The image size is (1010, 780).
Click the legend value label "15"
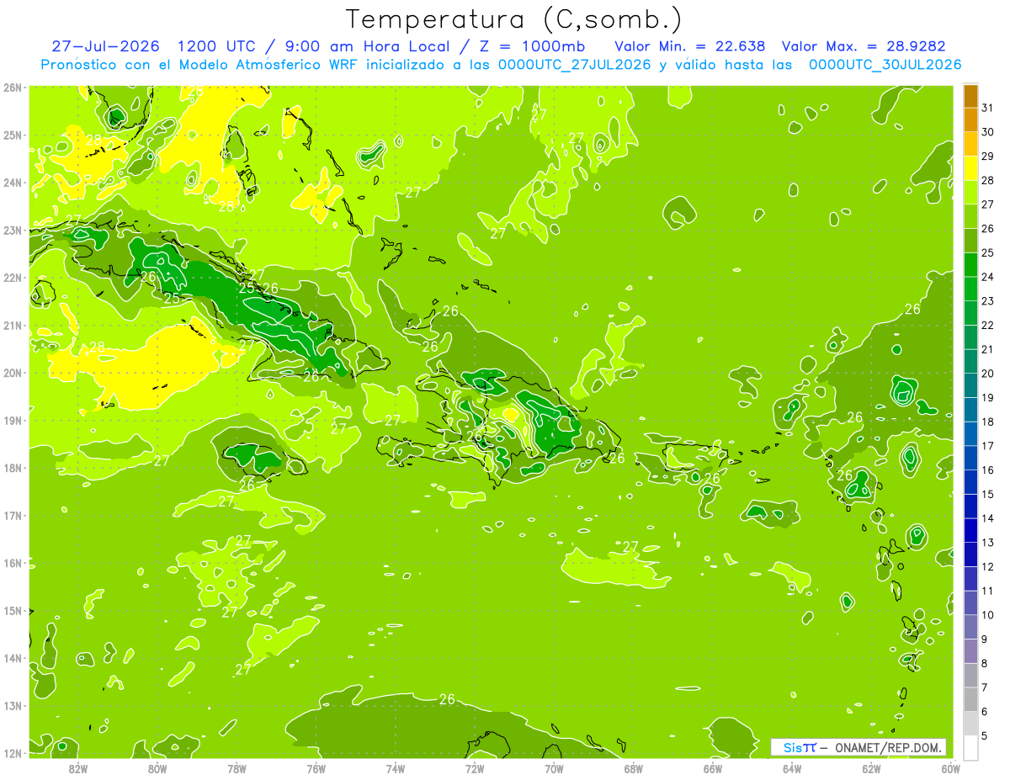pyautogui.click(x=987, y=494)
